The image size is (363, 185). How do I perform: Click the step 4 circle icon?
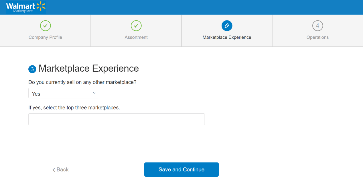click(317, 26)
